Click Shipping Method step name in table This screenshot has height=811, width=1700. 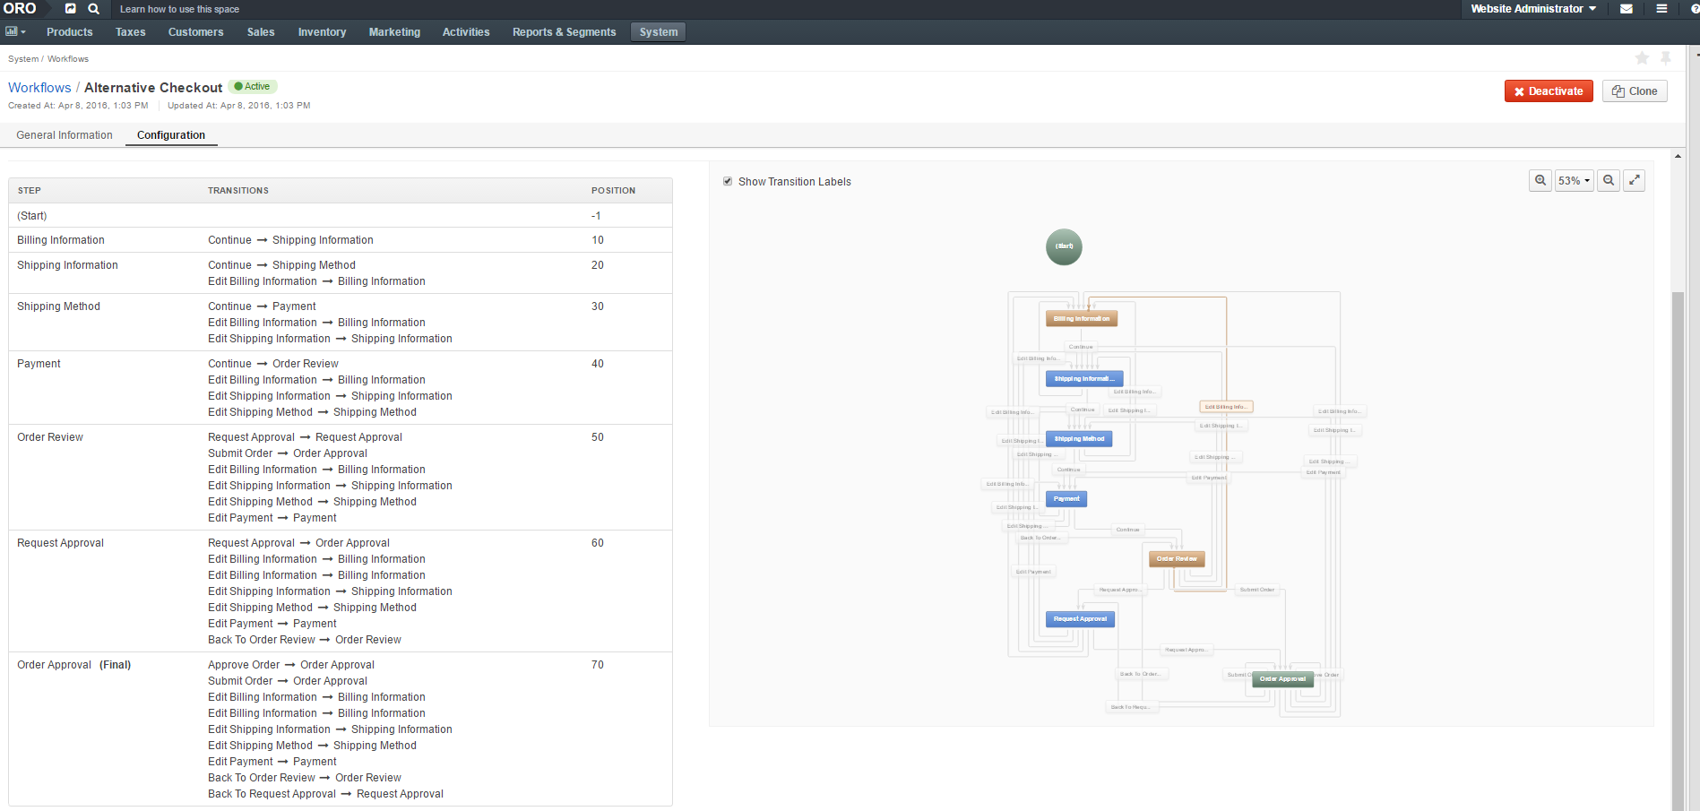coord(58,306)
